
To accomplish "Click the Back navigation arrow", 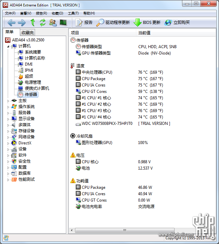I will 11,23.
